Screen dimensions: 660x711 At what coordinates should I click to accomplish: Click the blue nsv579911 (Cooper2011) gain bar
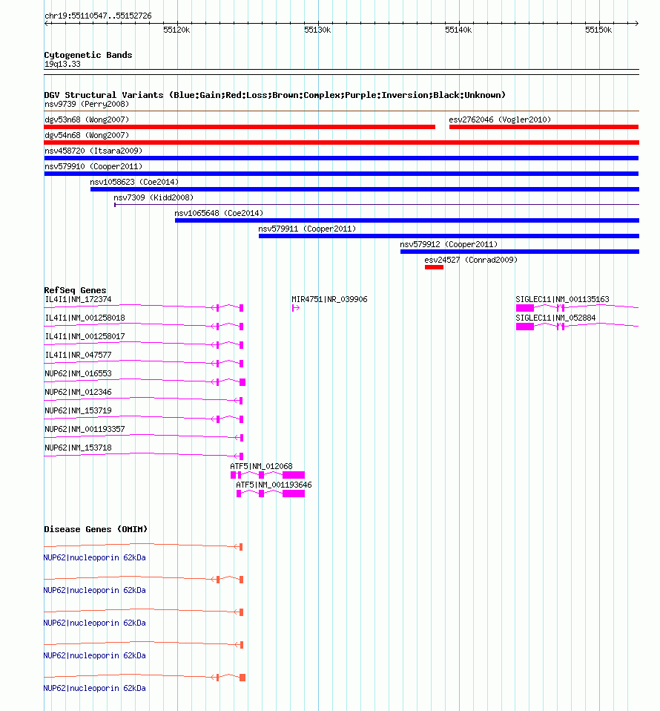[x=449, y=236]
